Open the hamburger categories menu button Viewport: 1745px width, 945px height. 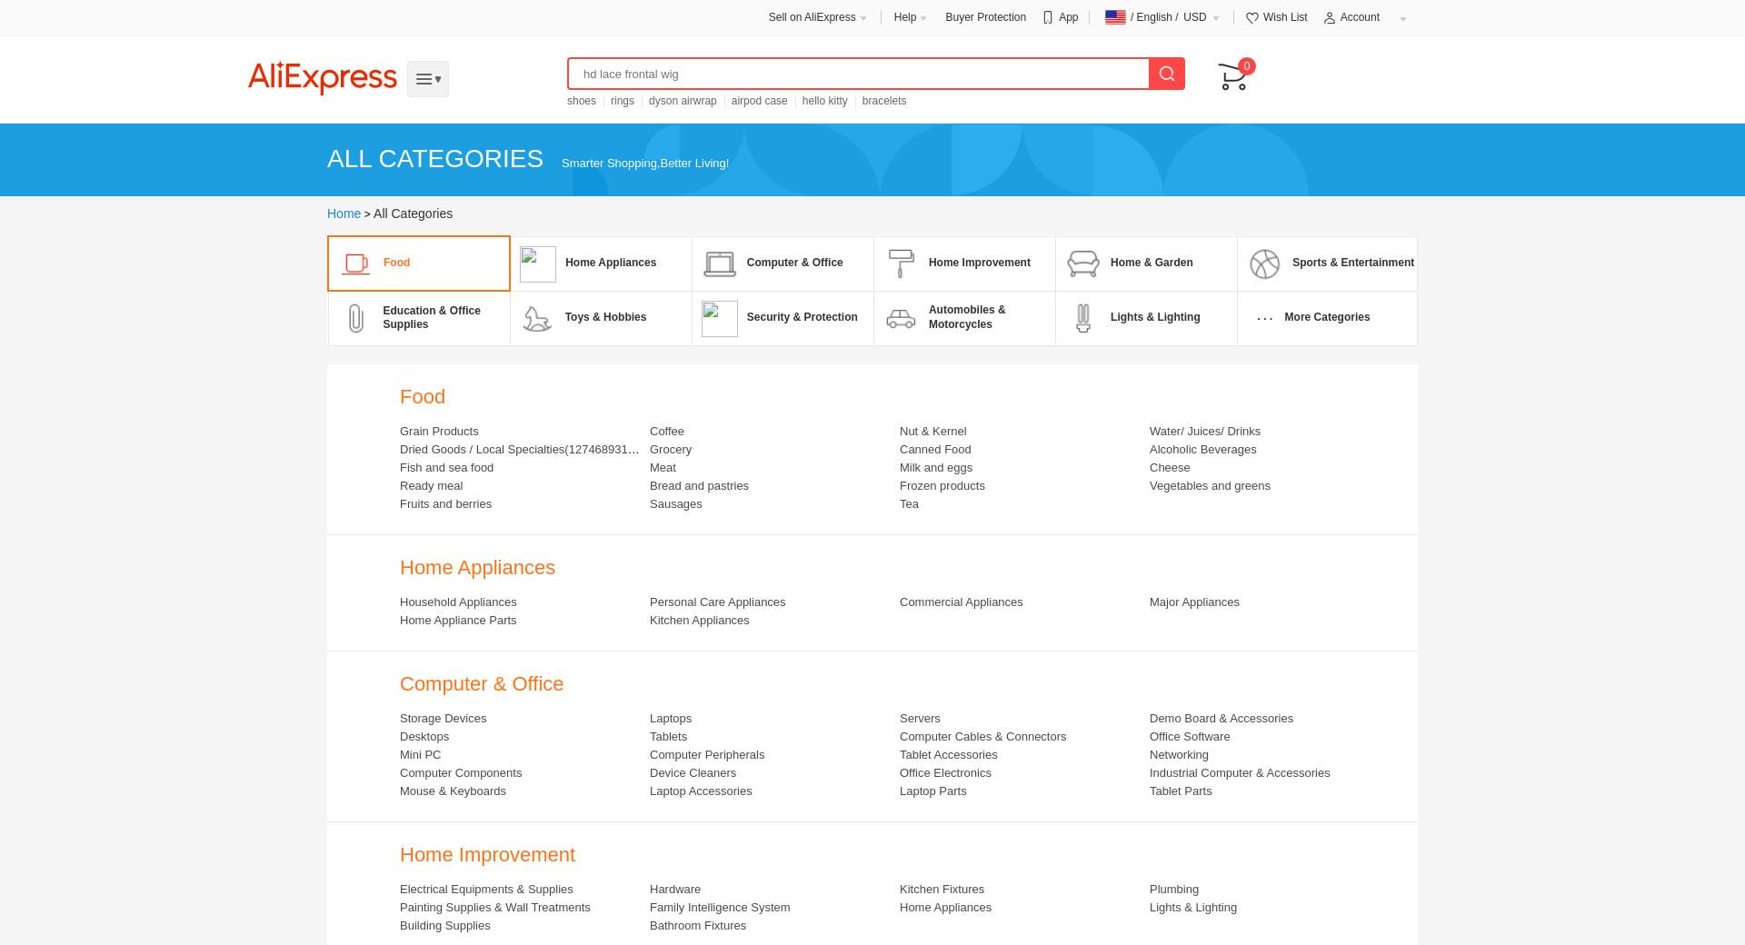(x=428, y=79)
